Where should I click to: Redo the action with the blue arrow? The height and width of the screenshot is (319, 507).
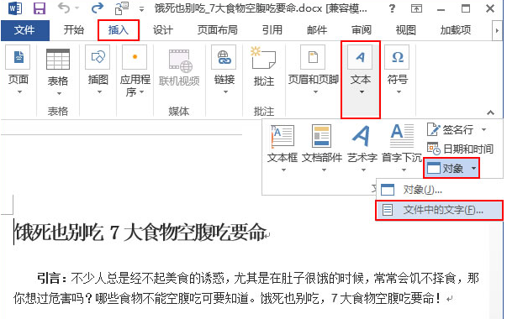[98, 8]
